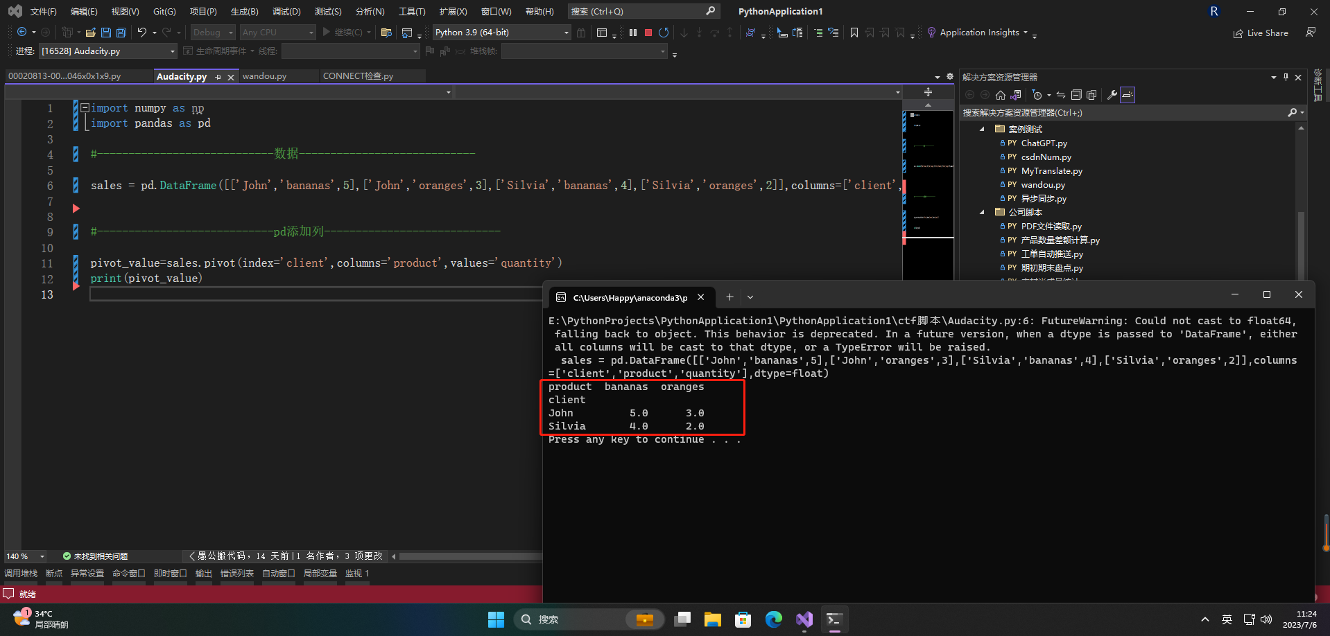The width and height of the screenshot is (1330, 636).
Task: Toggle the preview selected items button
Action: tap(1128, 95)
